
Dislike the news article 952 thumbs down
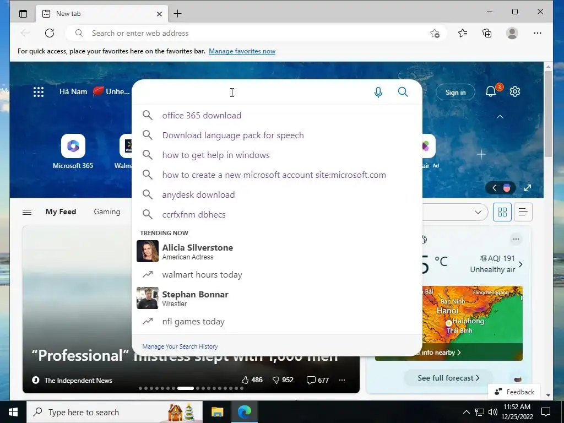click(283, 380)
